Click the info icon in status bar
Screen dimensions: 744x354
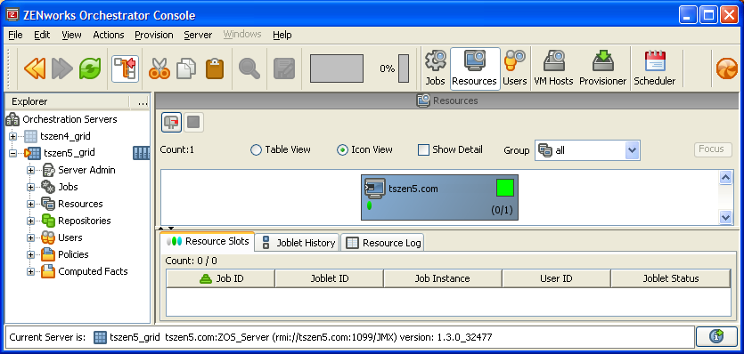(716, 336)
